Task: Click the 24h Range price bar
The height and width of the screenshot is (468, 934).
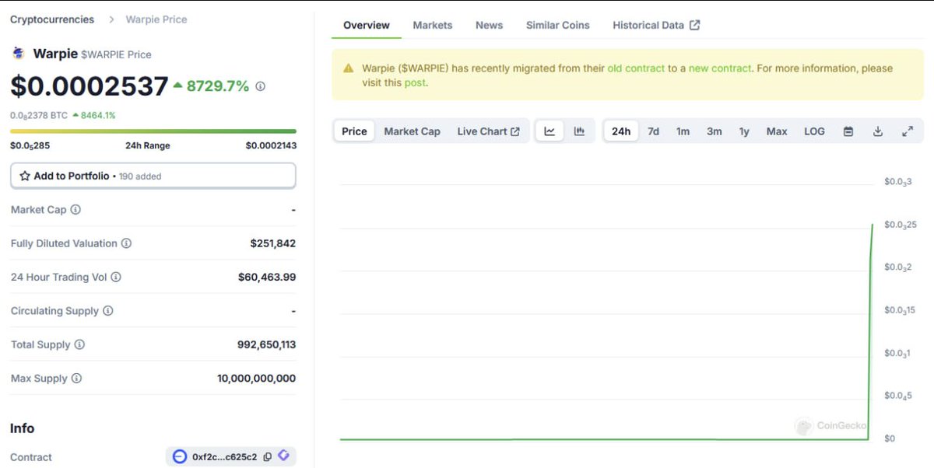Action: coord(153,131)
